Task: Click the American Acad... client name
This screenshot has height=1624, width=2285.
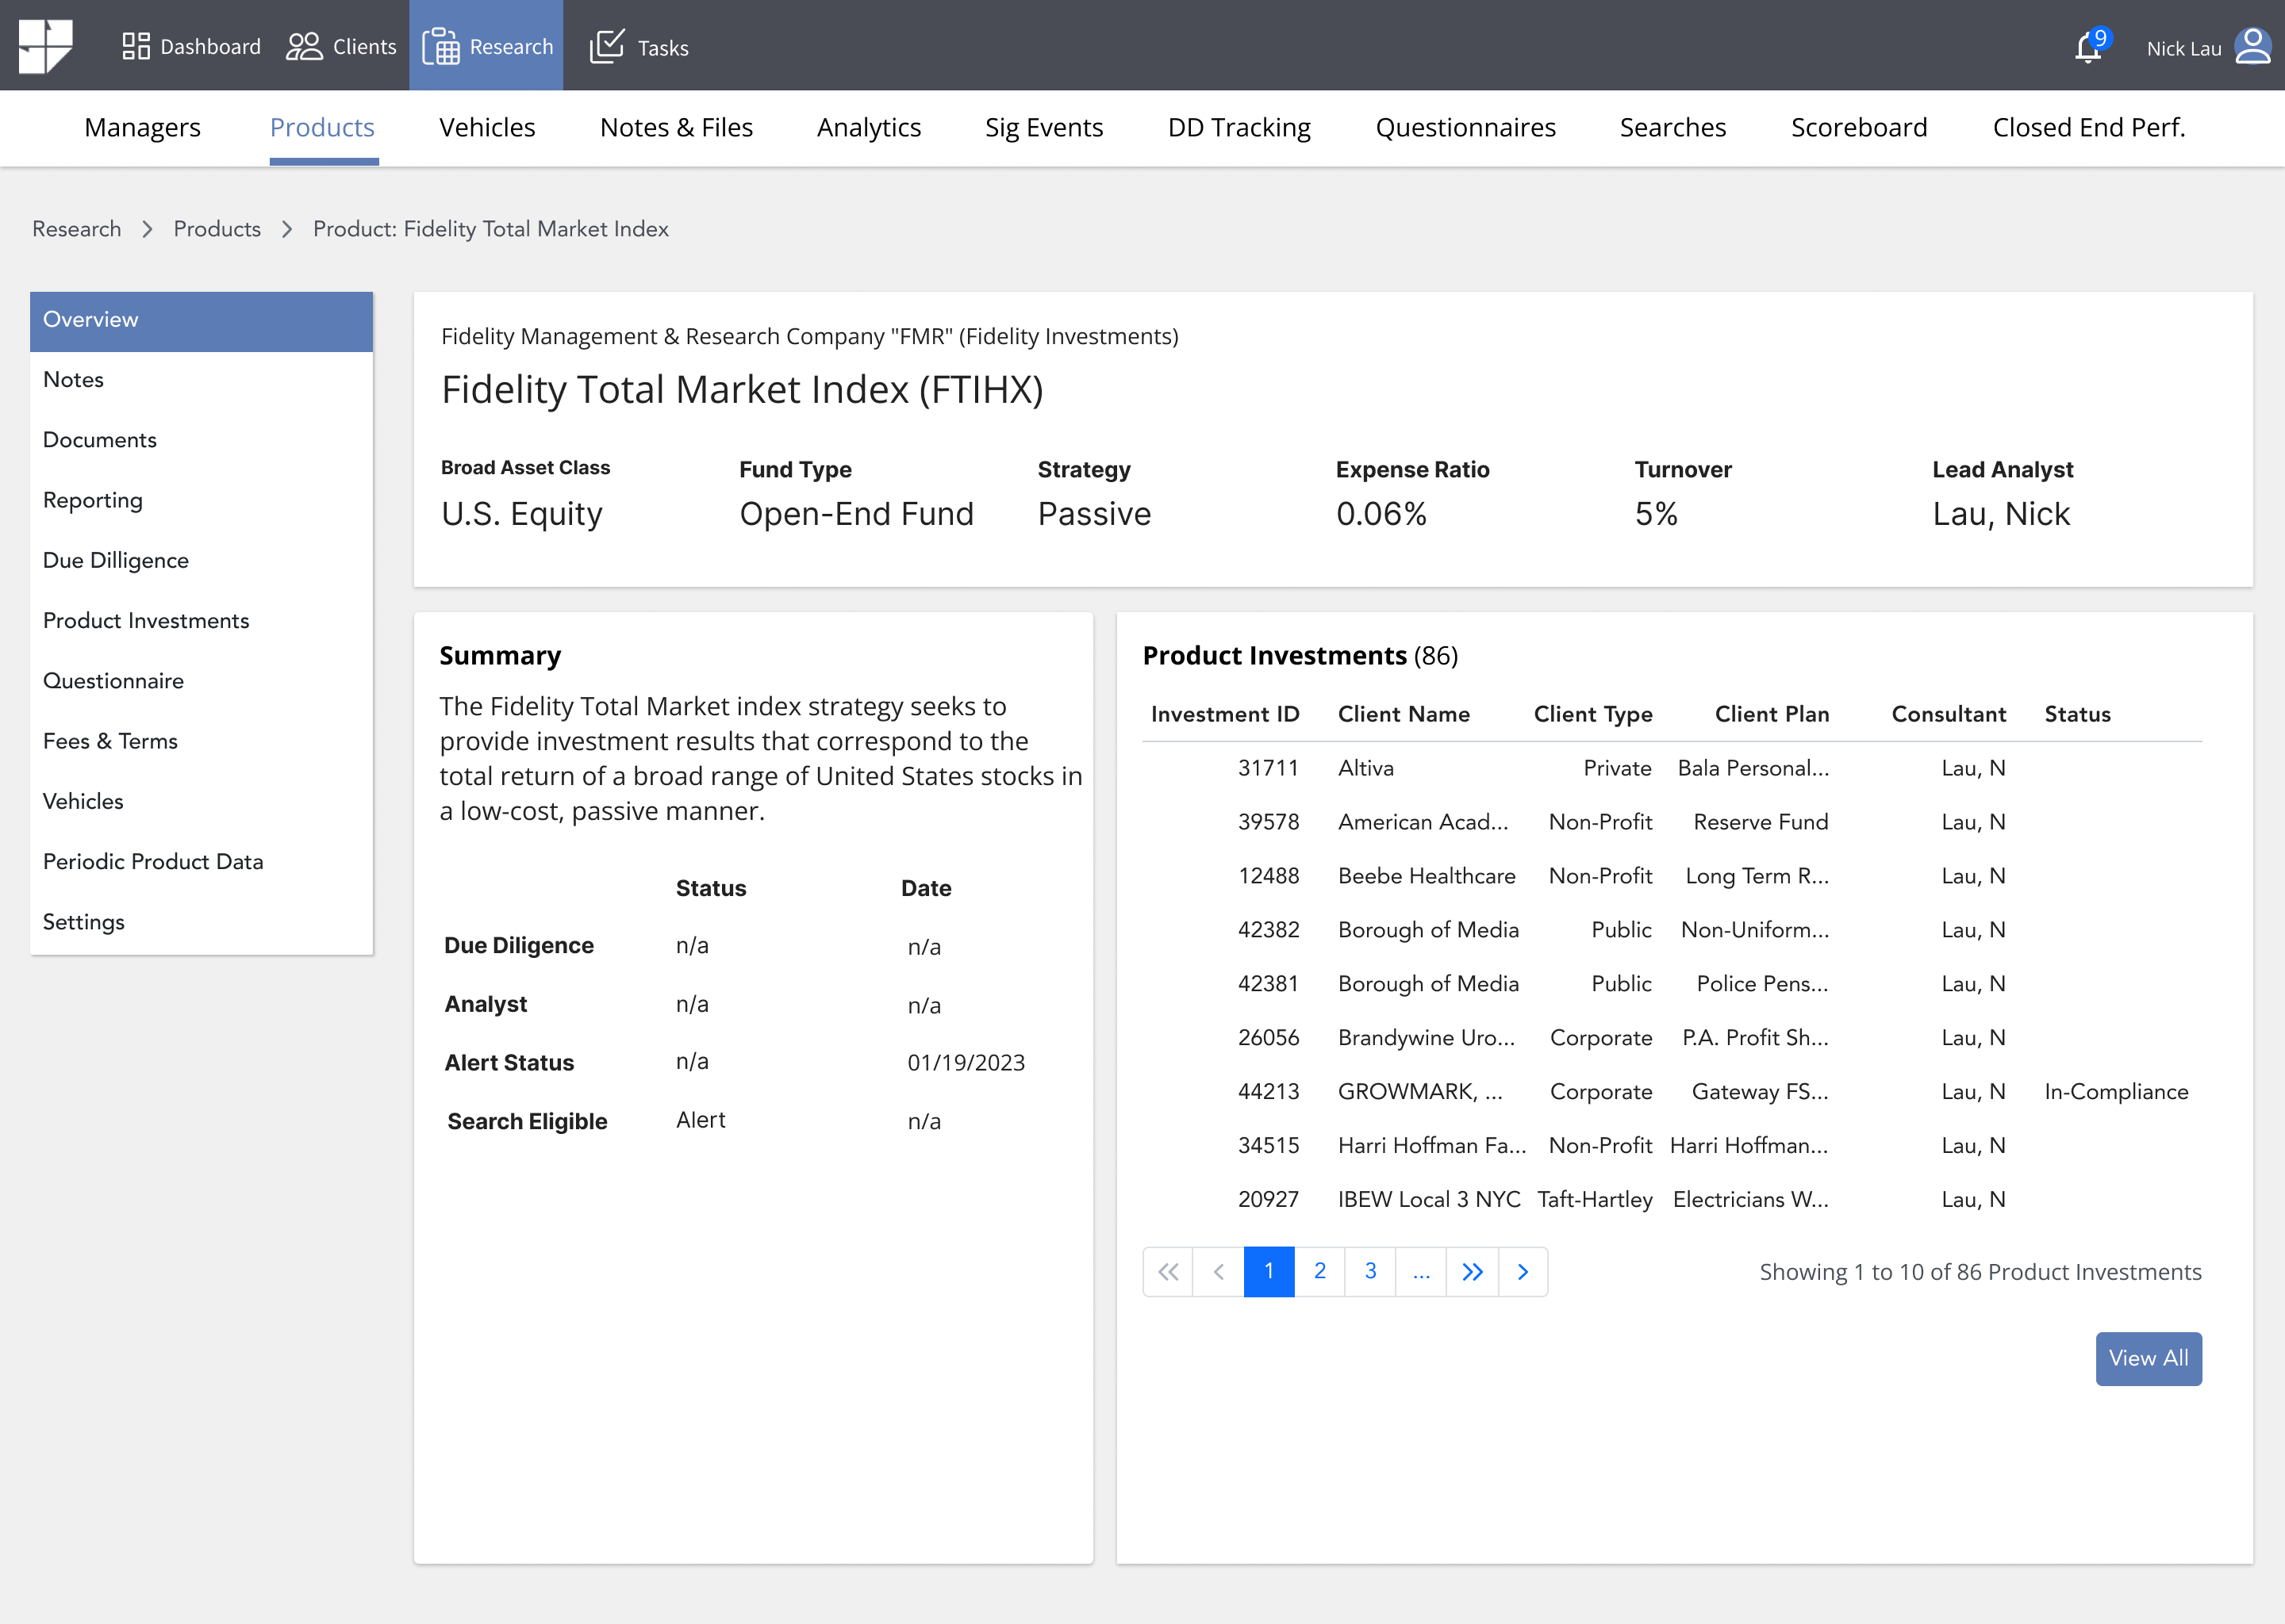Action: click(1423, 822)
